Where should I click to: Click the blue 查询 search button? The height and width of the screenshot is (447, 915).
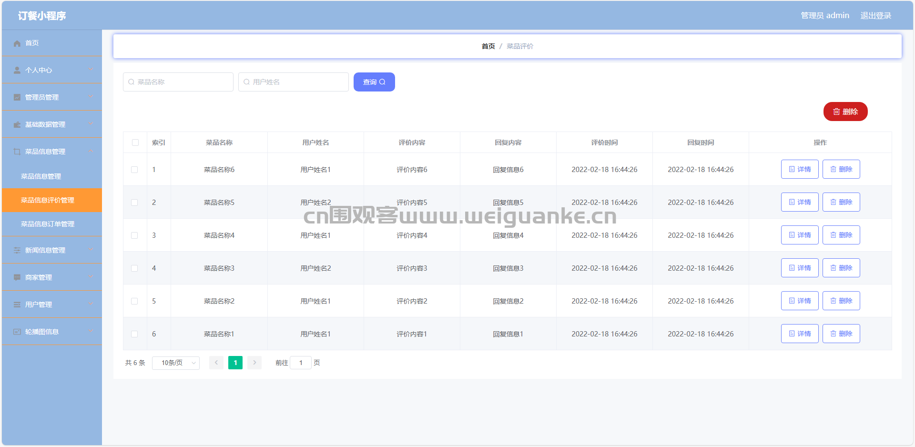click(x=374, y=82)
